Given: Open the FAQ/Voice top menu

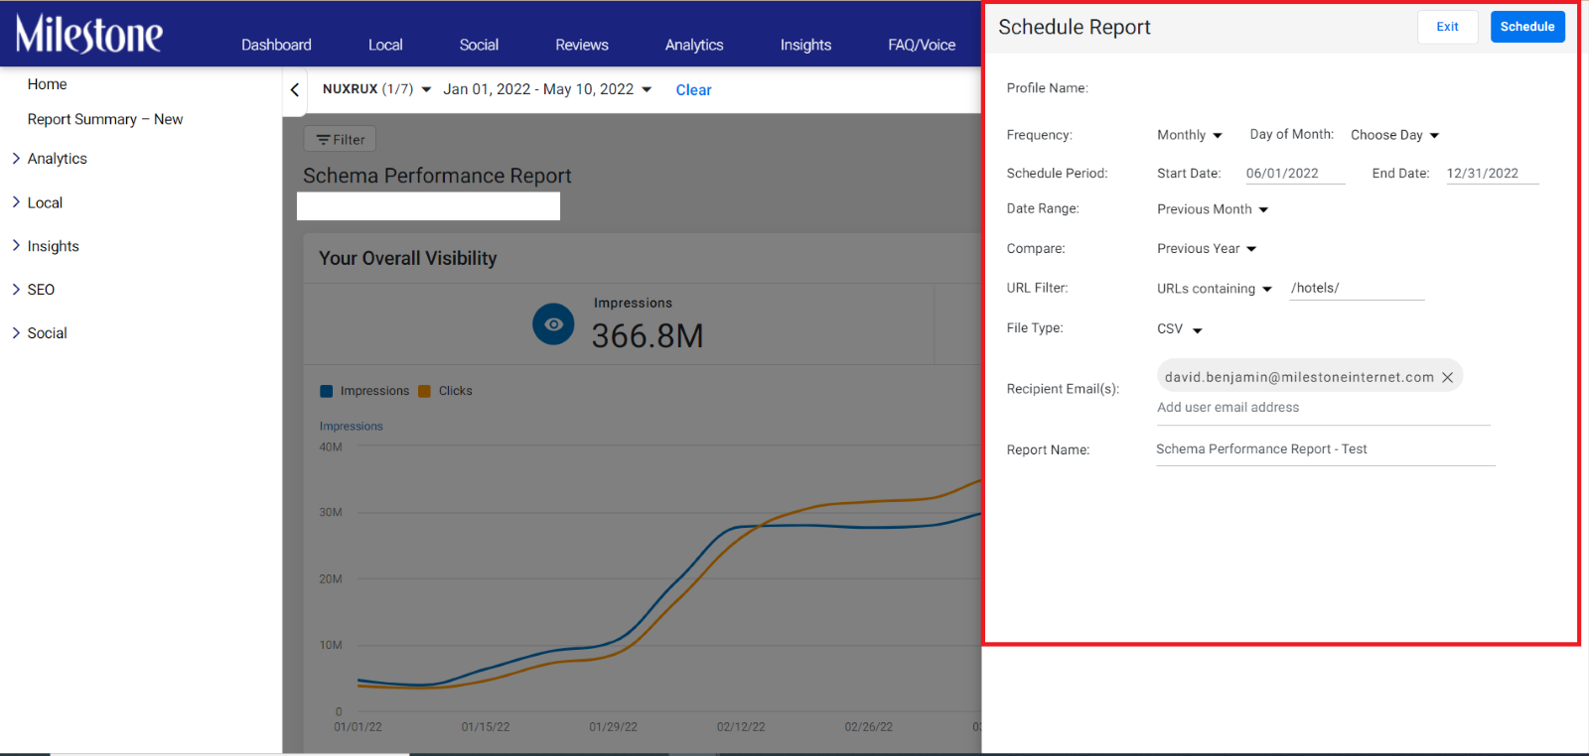Looking at the screenshot, I should (x=922, y=45).
